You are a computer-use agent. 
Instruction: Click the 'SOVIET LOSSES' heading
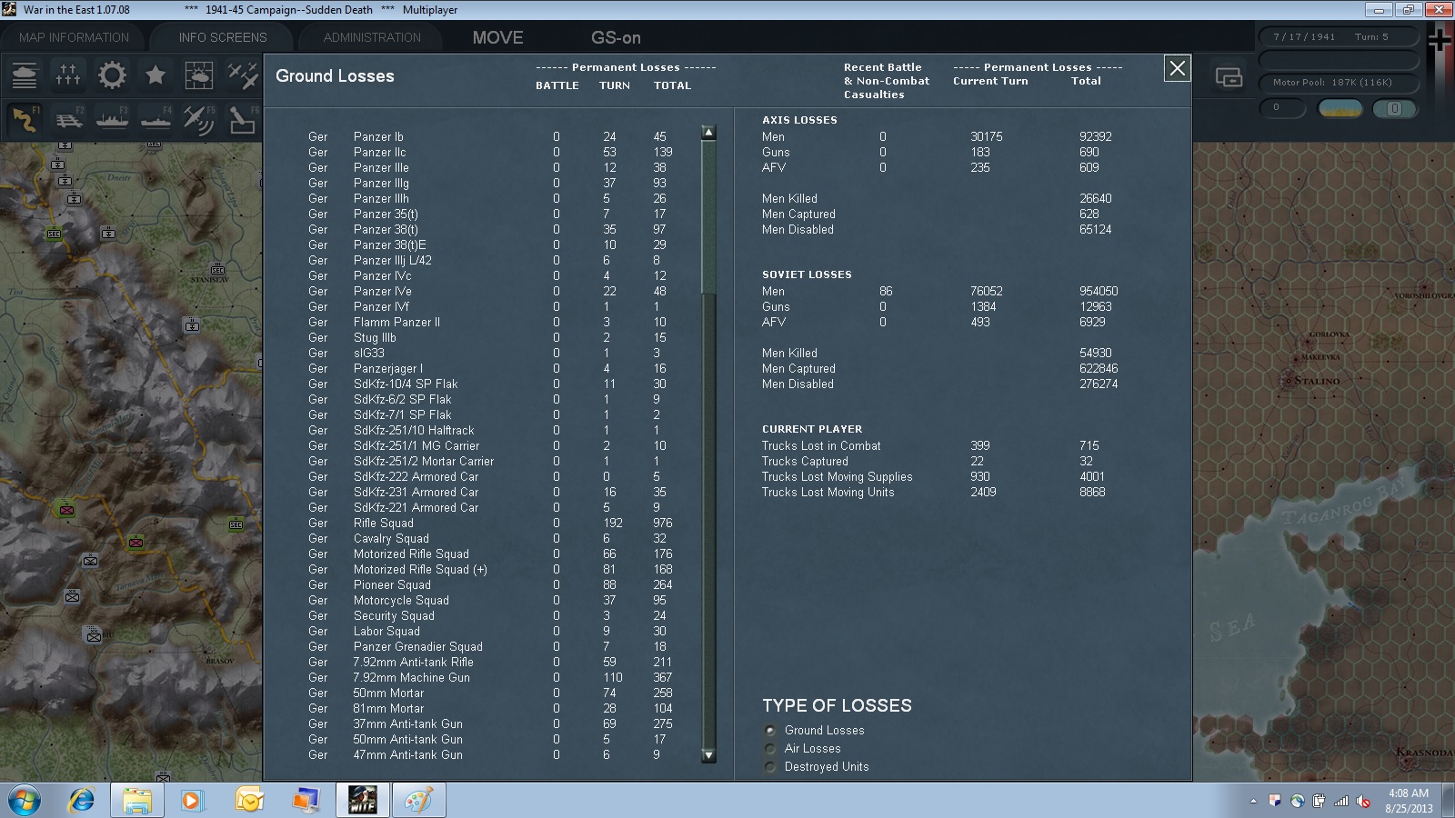pos(807,274)
